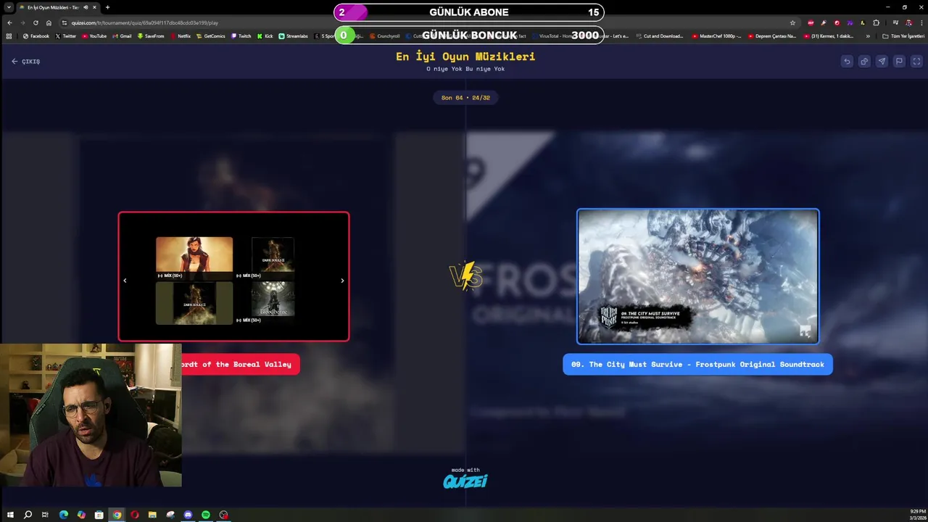Vote for the Boreal Valley label
The height and width of the screenshot is (522, 928).
click(x=240, y=365)
